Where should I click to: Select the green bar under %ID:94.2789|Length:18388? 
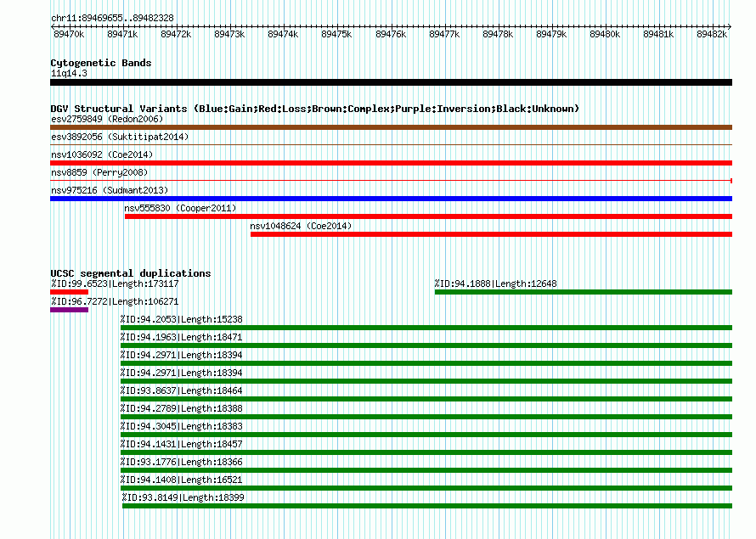[x=426, y=417]
